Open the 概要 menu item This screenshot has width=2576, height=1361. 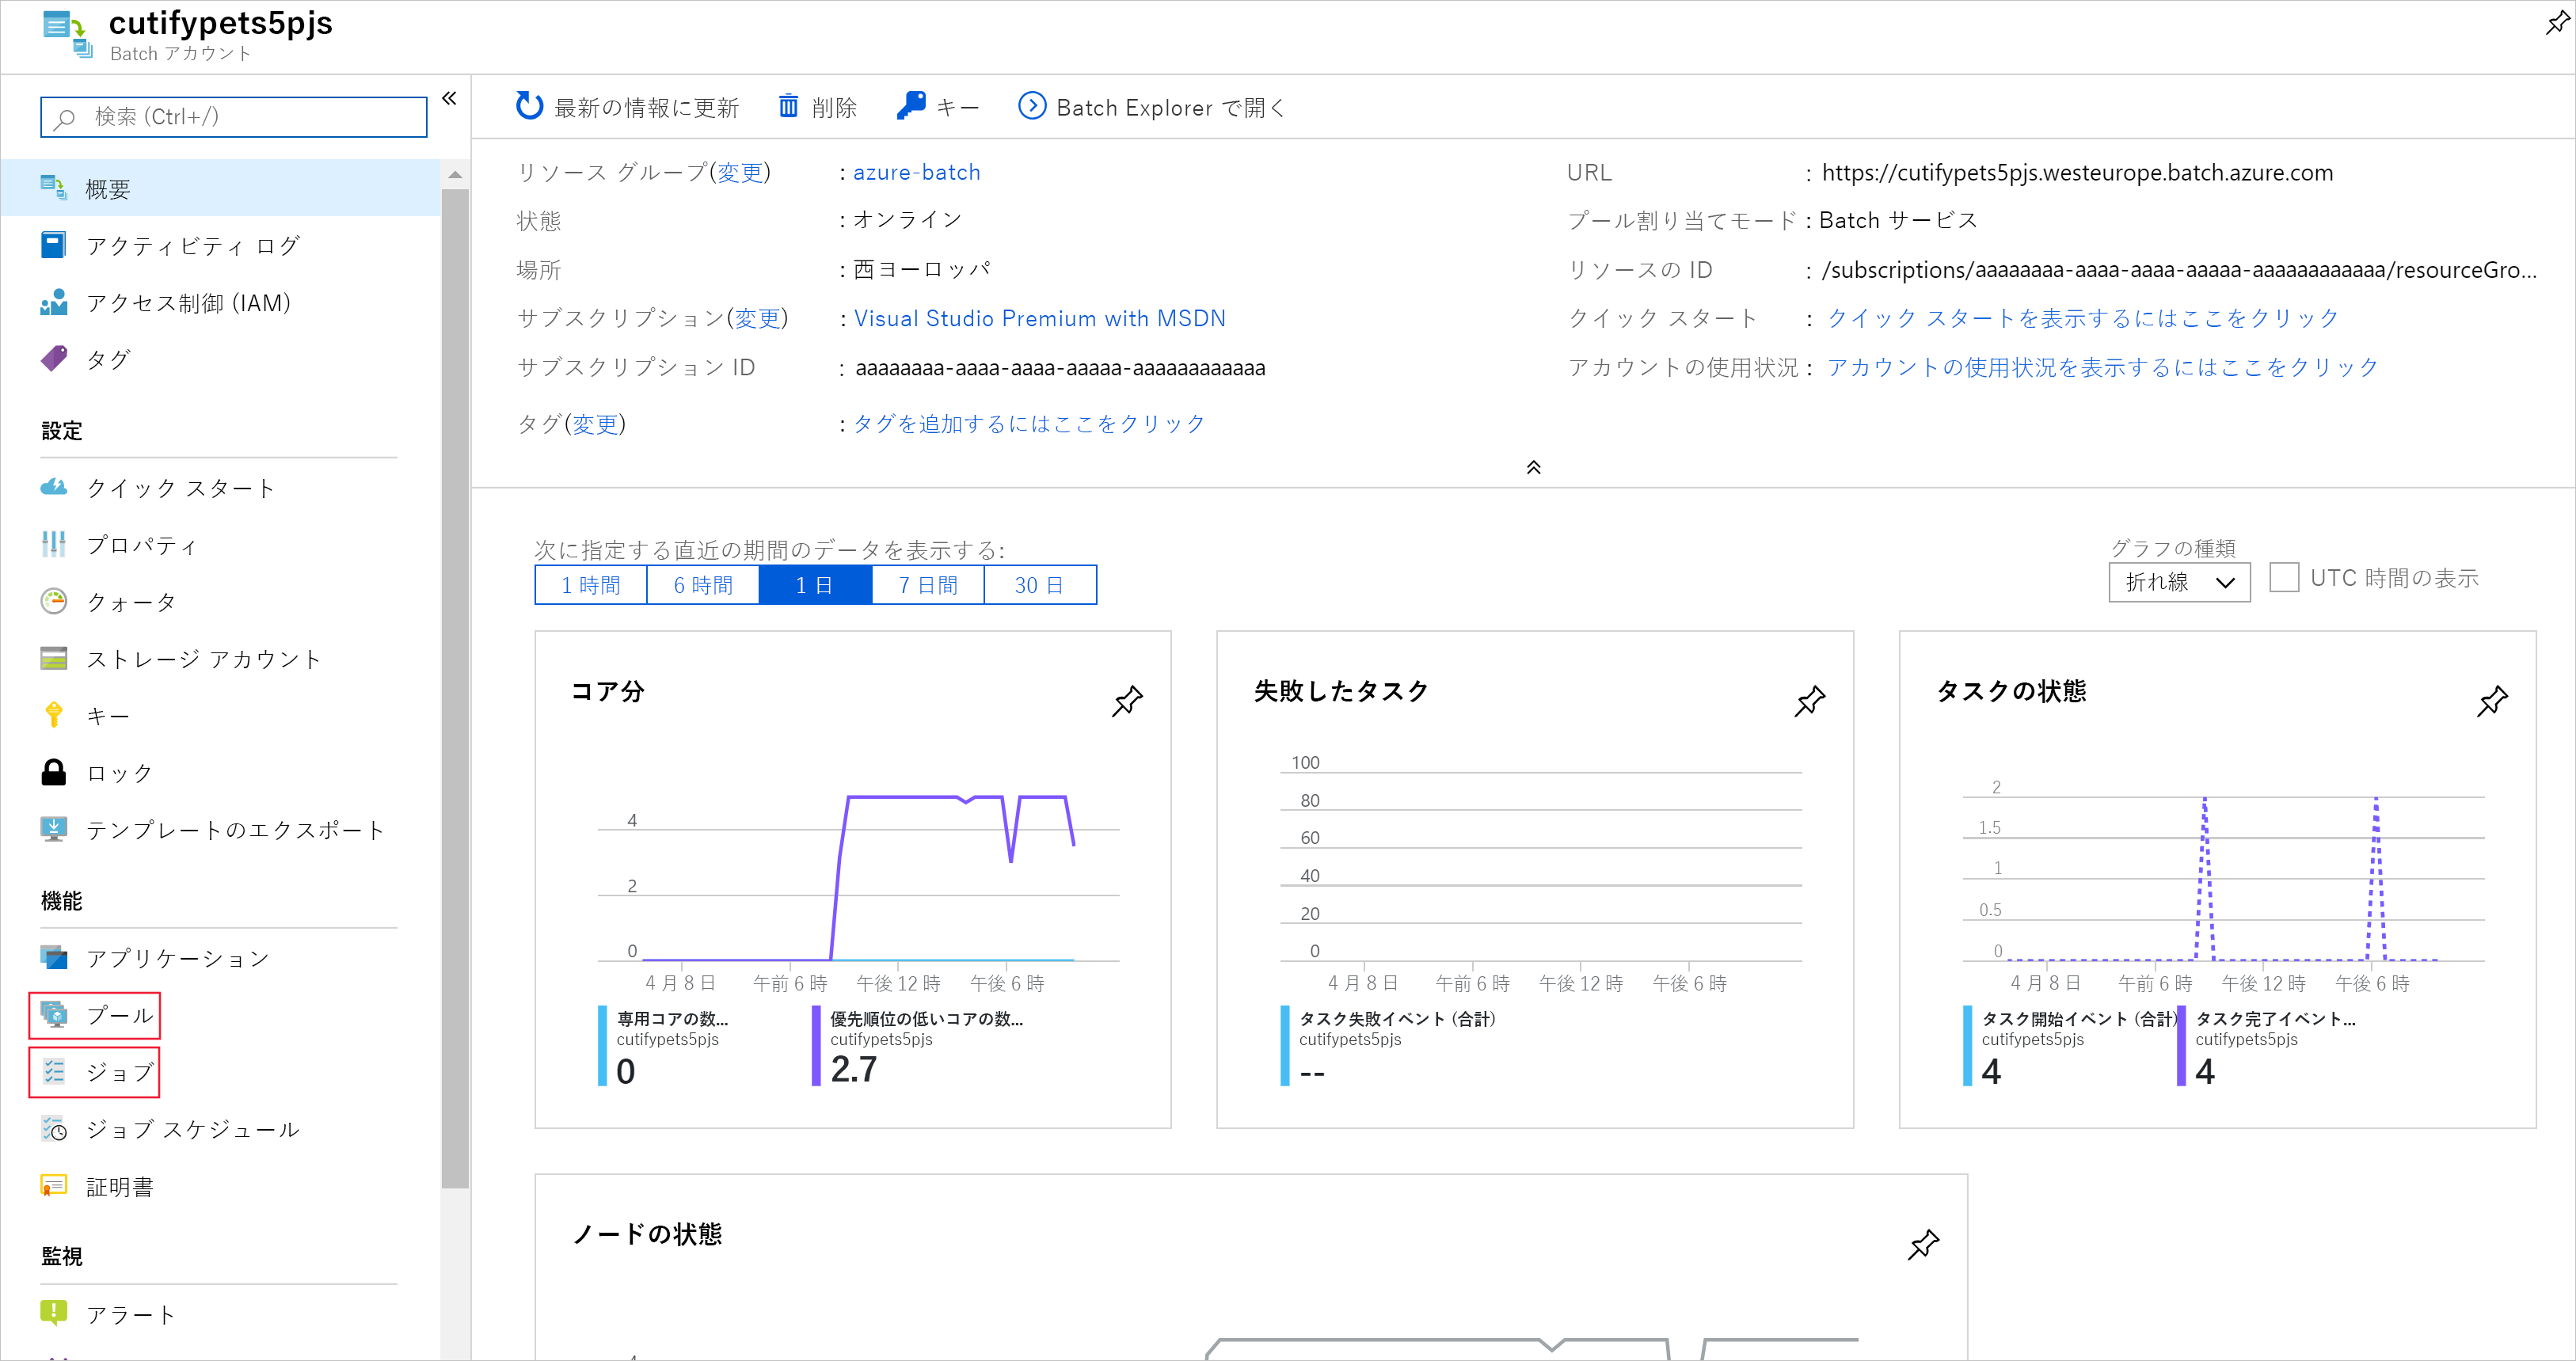(x=220, y=188)
